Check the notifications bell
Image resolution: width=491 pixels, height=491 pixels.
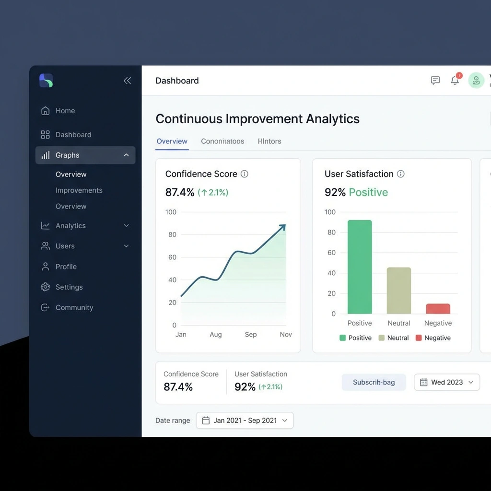pyautogui.click(x=455, y=81)
